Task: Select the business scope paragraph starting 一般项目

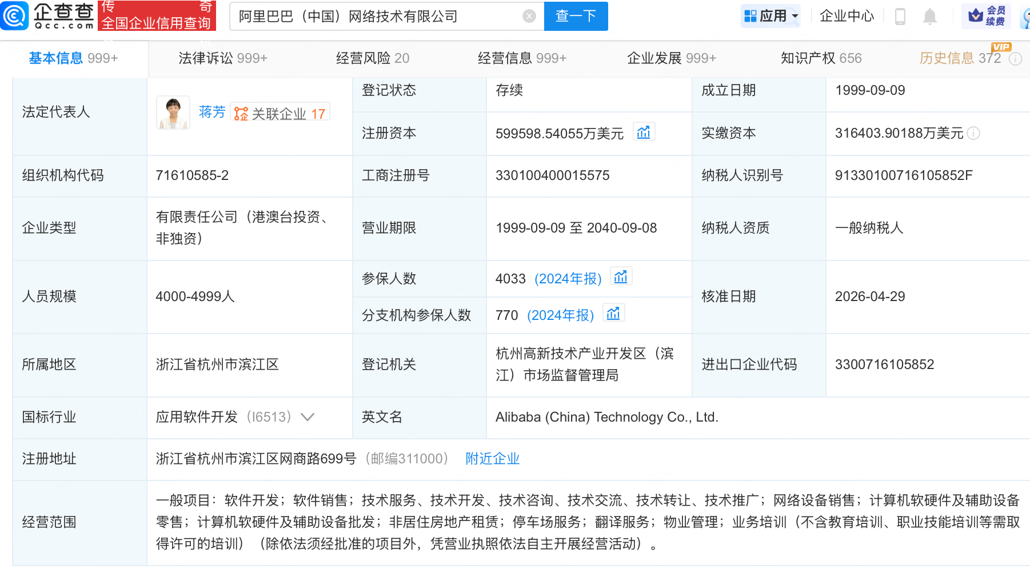Action: 588,522
